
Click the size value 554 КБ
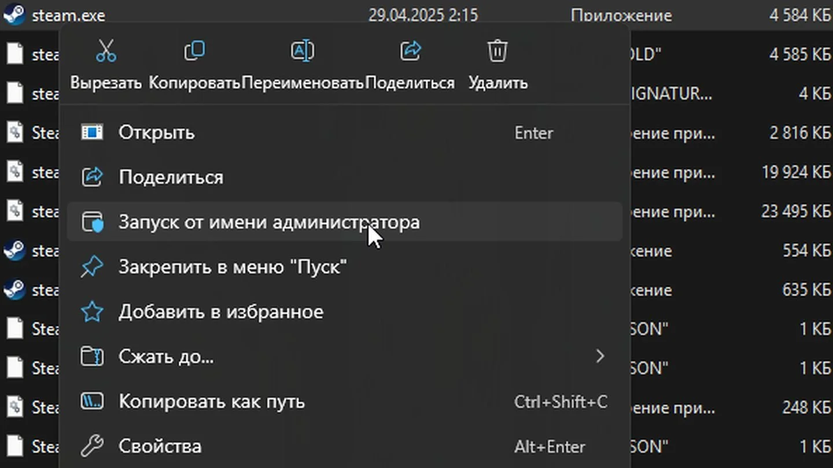click(806, 251)
